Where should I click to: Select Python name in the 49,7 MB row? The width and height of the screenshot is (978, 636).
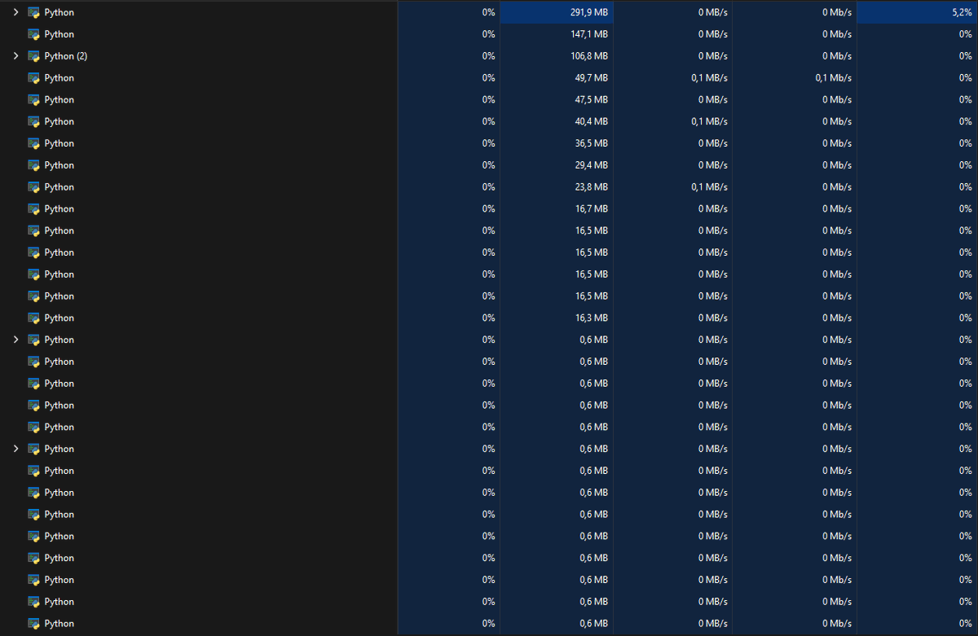pos(59,78)
